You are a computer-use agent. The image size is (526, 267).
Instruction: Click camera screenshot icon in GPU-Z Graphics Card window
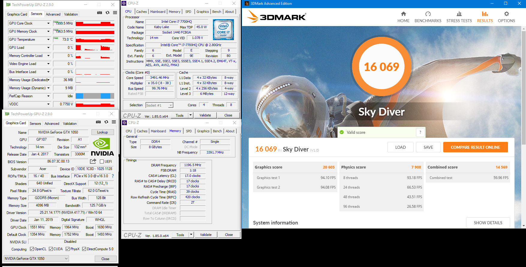click(x=98, y=122)
